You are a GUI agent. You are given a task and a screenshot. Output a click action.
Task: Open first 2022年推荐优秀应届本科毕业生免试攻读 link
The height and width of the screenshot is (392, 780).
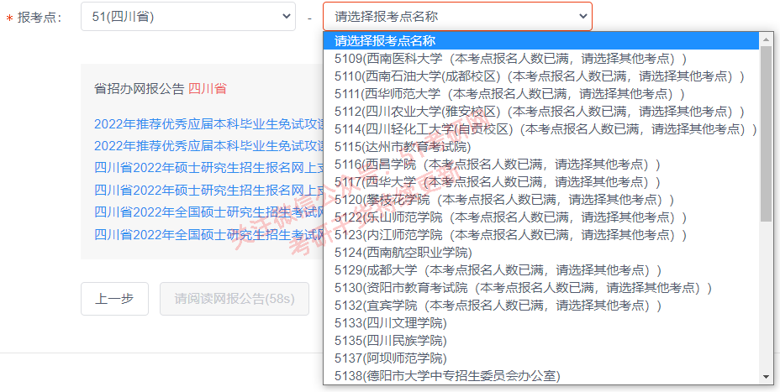point(209,124)
